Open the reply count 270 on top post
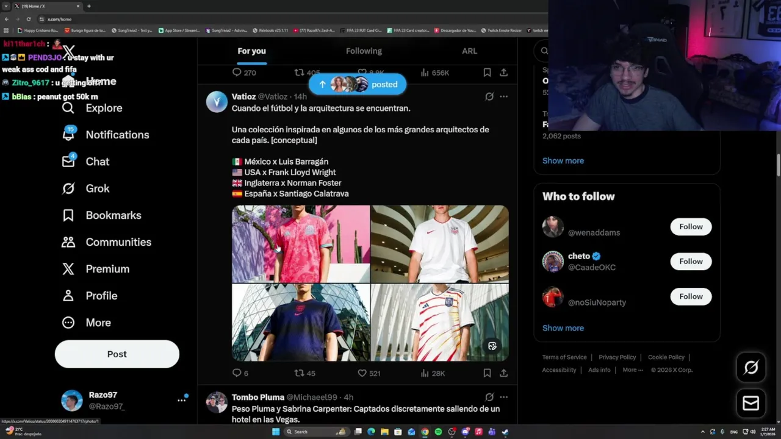Screen dimensions: 781x439 pos(244,73)
